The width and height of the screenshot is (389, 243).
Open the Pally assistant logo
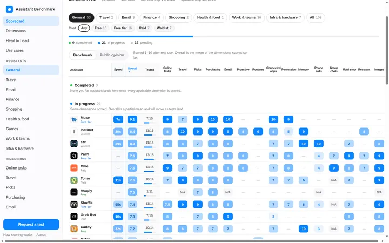click(74, 156)
